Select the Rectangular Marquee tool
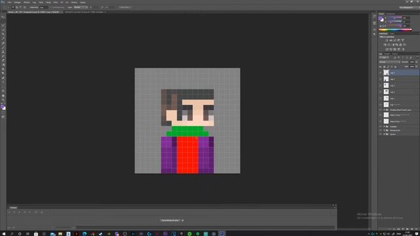Viewport: 420px width, 236px height. click(3, 21)
